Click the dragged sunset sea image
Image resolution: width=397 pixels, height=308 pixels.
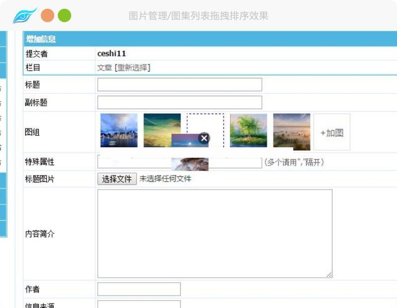(188, 142)
